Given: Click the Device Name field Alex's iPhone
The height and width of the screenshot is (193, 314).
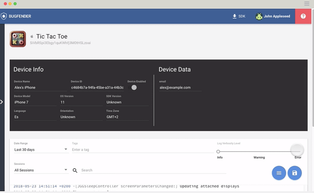Looking at the screenshot, I should 40,88.
